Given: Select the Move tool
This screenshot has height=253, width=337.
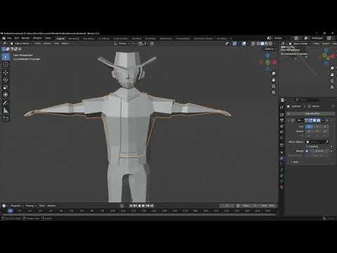Looking at the screenshot, I should pyautogui.click(x=6, y=72).
